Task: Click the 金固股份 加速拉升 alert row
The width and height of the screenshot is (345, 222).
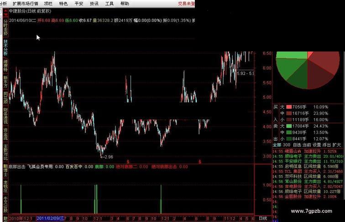Action: [x=308, y=197]
